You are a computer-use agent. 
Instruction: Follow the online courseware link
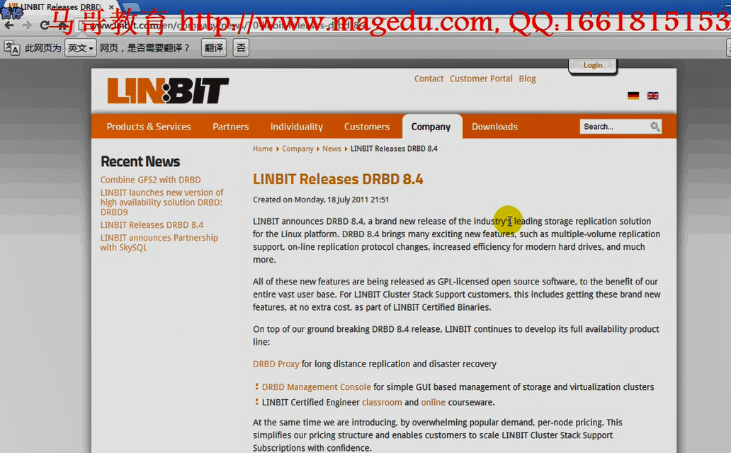pos(433,402)
